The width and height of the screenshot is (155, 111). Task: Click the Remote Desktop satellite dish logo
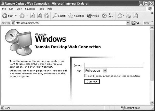(19, 42)
